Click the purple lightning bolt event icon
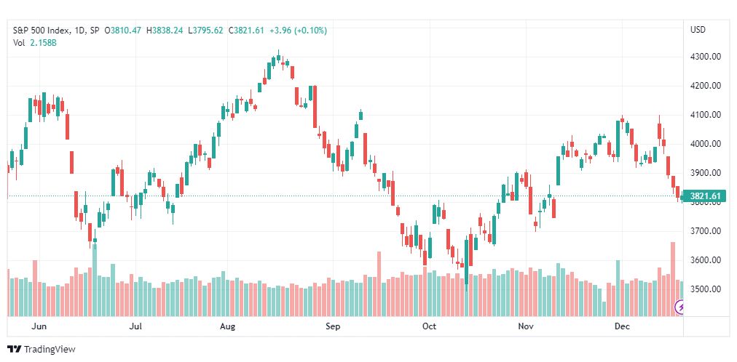Viewport: 737px width, 362px height. (679, 307)
